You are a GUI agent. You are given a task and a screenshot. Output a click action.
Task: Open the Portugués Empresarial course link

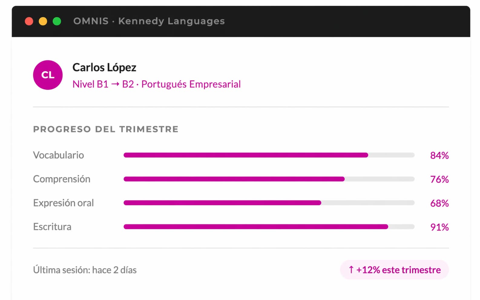[x=191, y=84]
